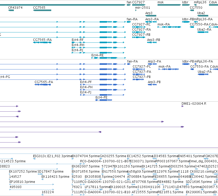Click the CG7550 gene label in top track
The image size is (218, 196).
(196, 7)
